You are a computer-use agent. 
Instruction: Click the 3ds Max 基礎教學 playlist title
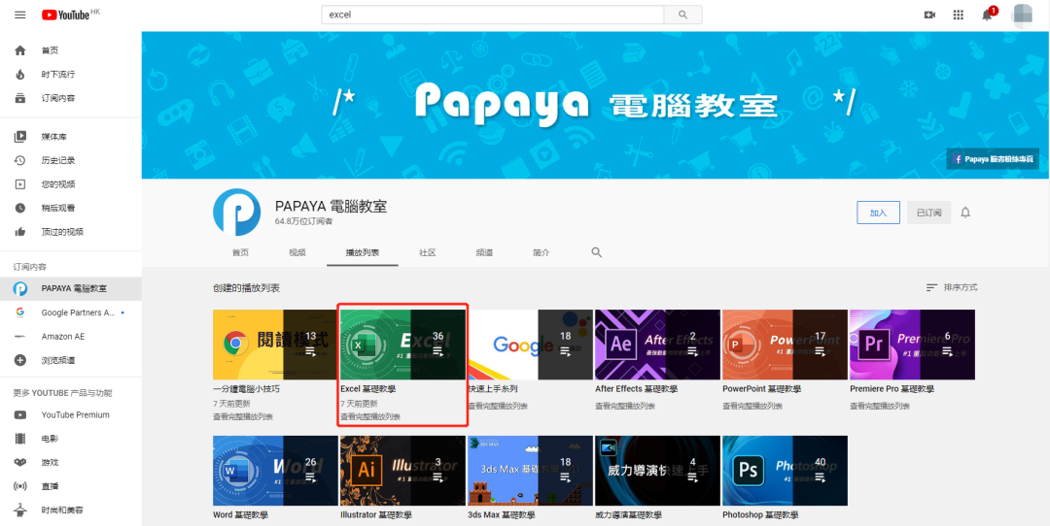pos(502,515)
